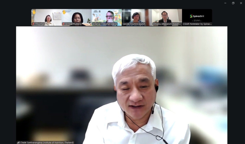Click the muted microphone icon beside Sirinya Phulkerd
This screenshot has width=245, height=144.
pyautogui.click(x=63, y=24)
